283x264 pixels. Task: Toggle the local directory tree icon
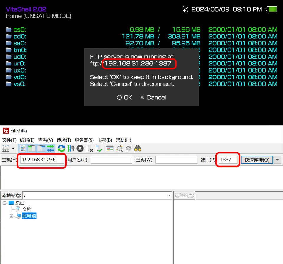[32, 148]
